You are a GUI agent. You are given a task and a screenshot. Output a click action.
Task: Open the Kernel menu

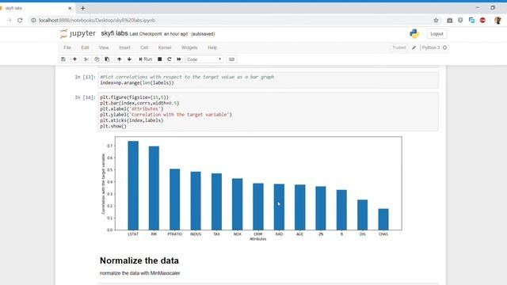pos(165,47)
